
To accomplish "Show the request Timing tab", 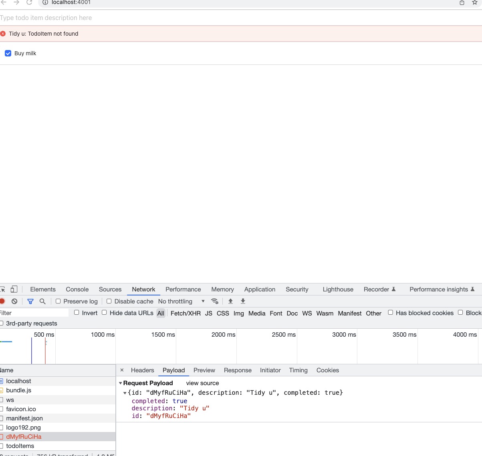I will tap(298, 370).
